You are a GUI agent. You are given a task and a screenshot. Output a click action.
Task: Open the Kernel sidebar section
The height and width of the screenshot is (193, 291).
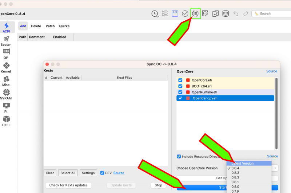click(x=6, y=68)
